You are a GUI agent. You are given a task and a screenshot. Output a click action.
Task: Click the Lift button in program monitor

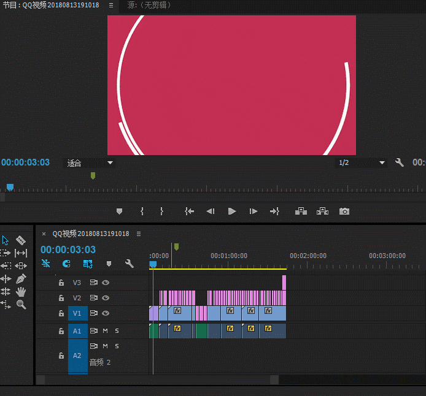pyautogui.click(x=301, y=211)
